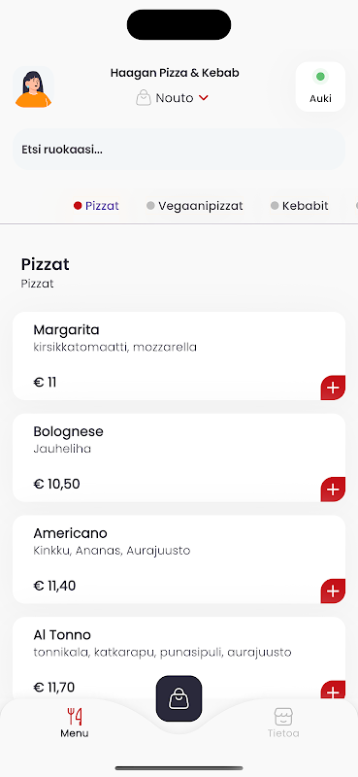Screen dimensions: 358x777
Task: Switch to the Kebabit category tab
Action: [300, 206]
